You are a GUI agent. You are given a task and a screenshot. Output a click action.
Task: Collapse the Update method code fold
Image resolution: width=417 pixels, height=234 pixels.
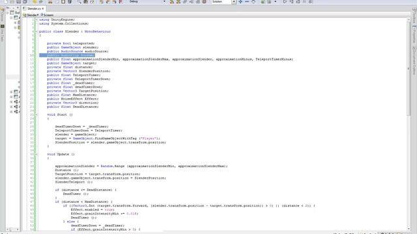[x=36, y=154]
